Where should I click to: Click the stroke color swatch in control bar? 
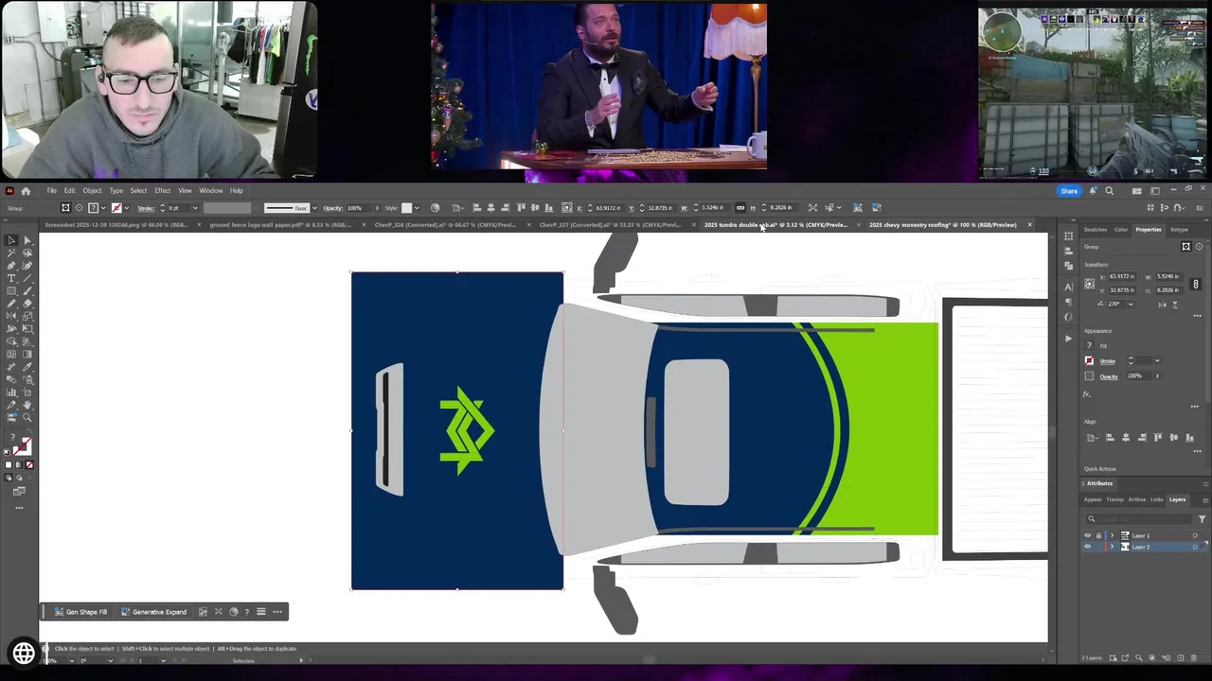click(116, 208)
